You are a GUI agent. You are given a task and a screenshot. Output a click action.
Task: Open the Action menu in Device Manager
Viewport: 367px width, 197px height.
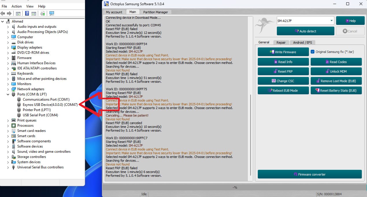tap(16, 6)
